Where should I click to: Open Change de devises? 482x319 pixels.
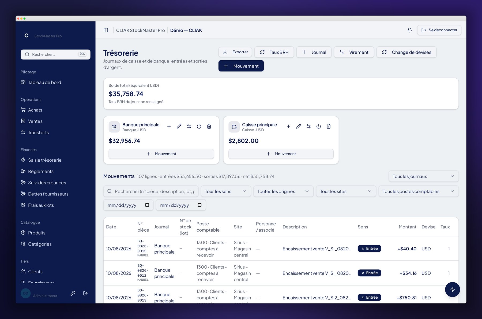(406, 52)
